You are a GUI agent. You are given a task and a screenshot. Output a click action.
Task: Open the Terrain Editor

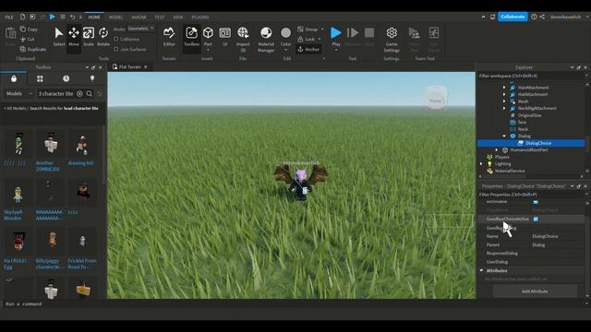point(169,37)
